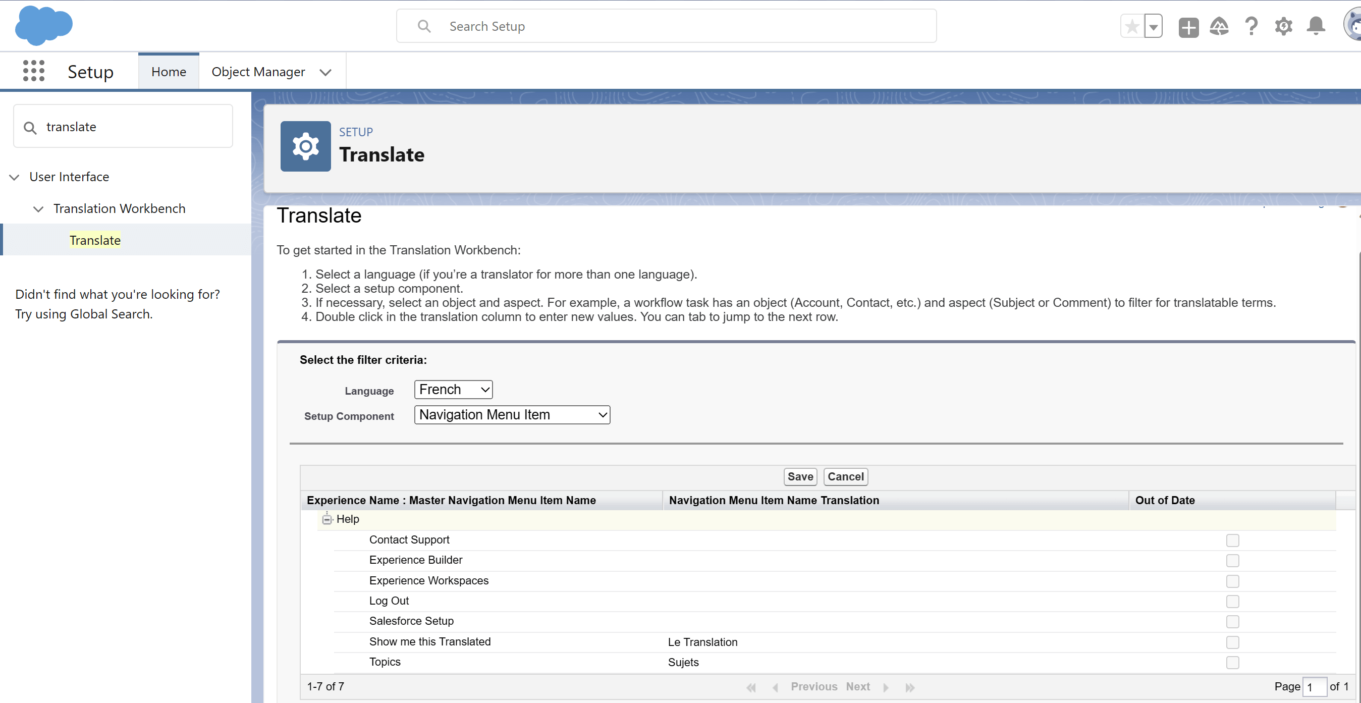1361x703 pixels.
Task: Collapse the Help group in the table
Action: click(326, 519)
